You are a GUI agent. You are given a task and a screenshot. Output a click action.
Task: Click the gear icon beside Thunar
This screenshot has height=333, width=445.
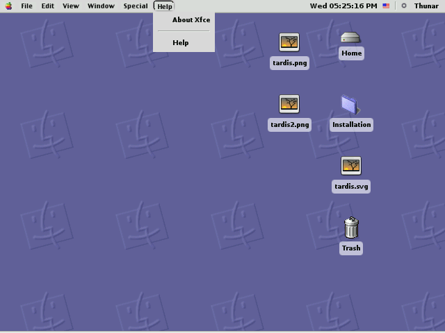click(x=404, y=6)
